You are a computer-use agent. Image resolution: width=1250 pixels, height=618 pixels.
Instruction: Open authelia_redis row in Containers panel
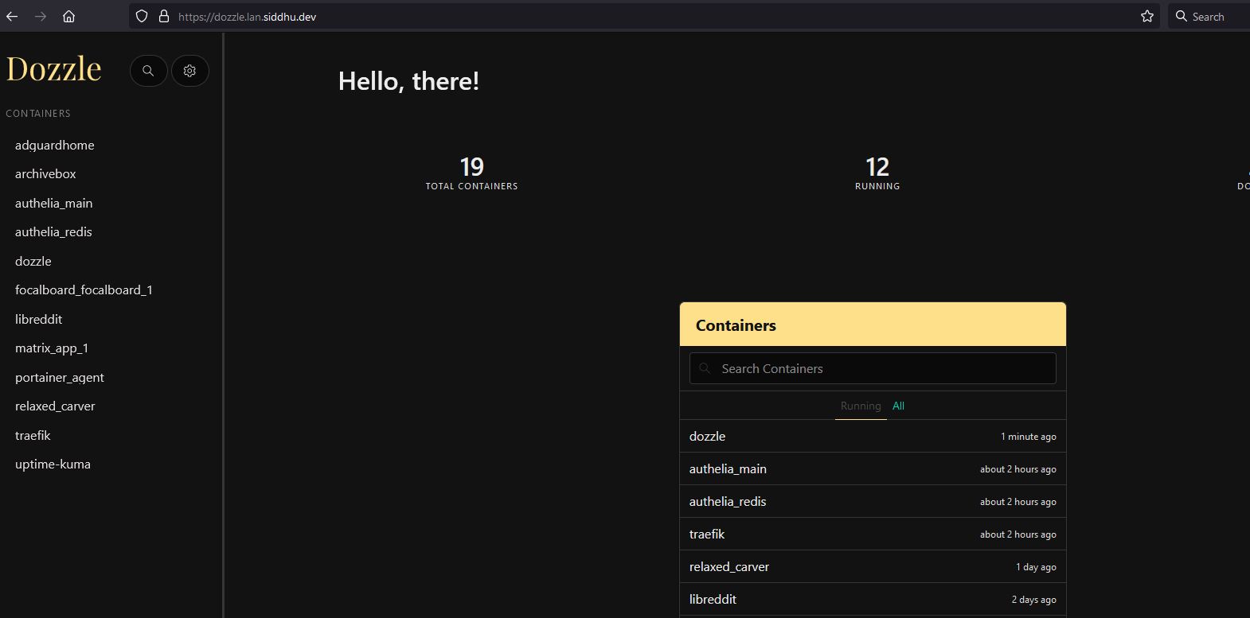873,501
